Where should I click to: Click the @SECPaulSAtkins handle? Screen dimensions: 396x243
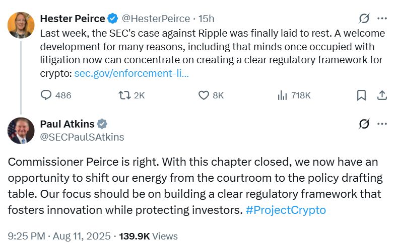tap(82, 137)
